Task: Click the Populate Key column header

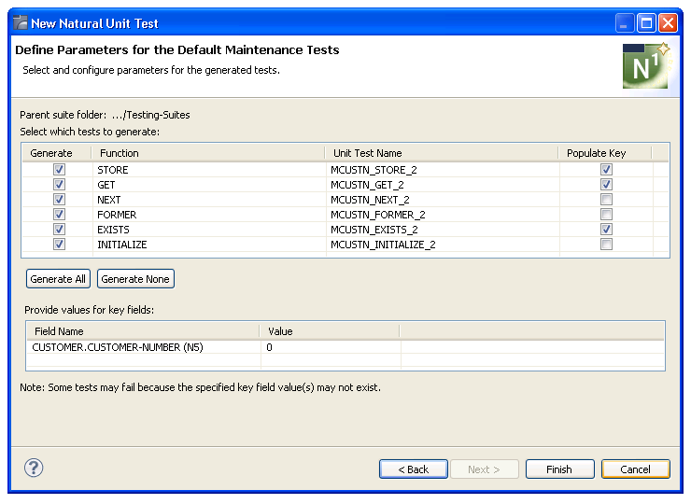Action: (x=605, y=153)
